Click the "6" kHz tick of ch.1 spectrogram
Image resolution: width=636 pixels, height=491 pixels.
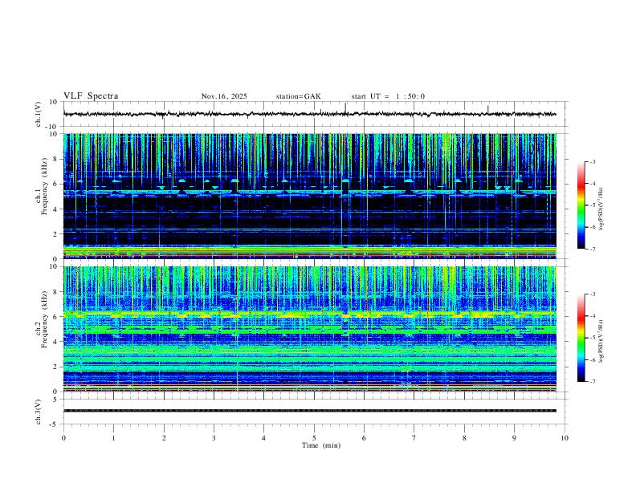click(x=55, y=184)
